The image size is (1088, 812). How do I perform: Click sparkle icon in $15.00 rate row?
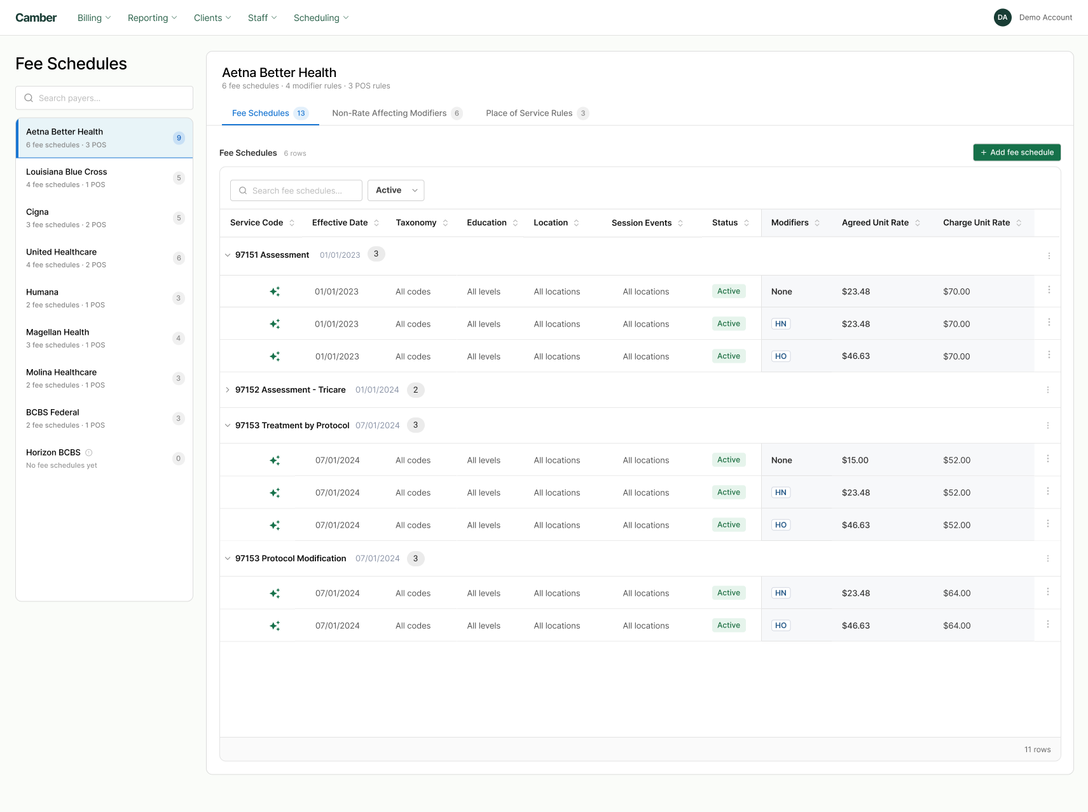click(x=275, y=460)
